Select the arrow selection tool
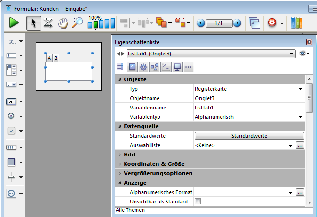This screenshot has width=317, height=217. coord(33,23)
